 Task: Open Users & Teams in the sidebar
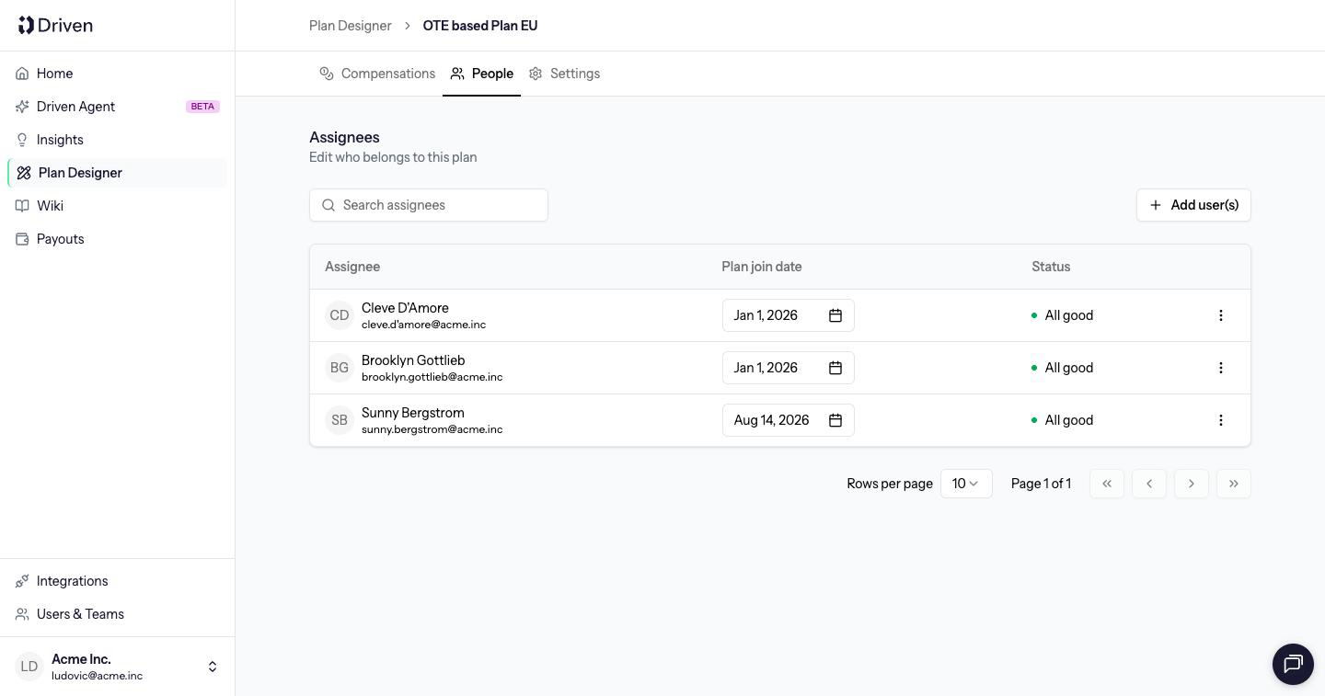pyautogui.click(x=118, y=614)
